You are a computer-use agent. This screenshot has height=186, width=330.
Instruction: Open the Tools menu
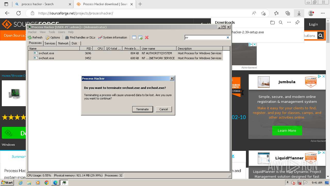pyautogui.click(x=52, y=32)
